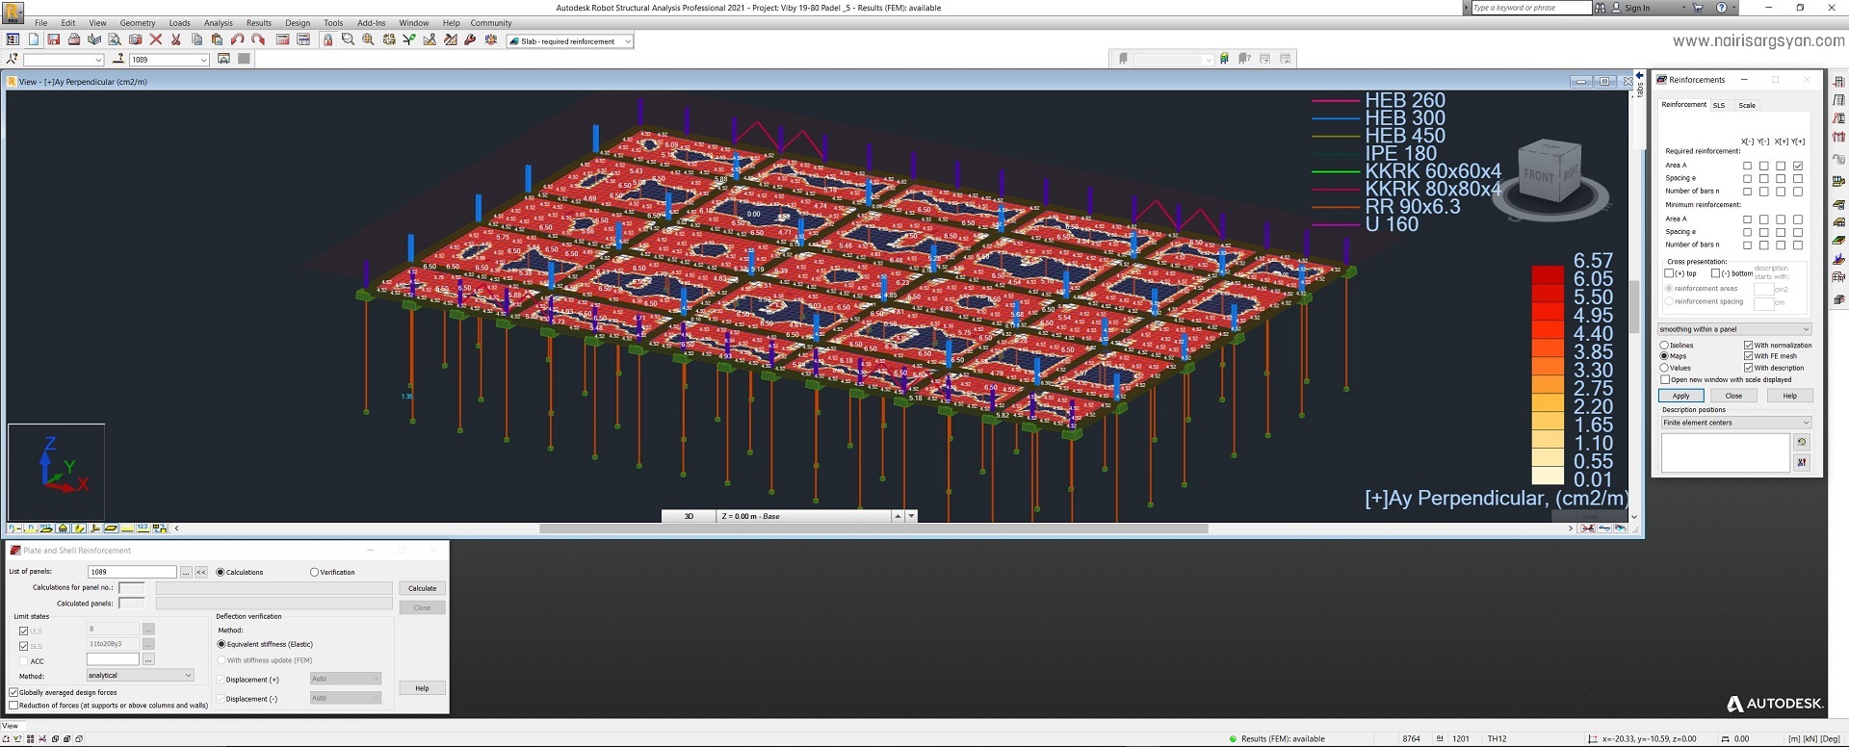Select the Values radio button
1849x747 pixels.
(x=1664, y=368)
